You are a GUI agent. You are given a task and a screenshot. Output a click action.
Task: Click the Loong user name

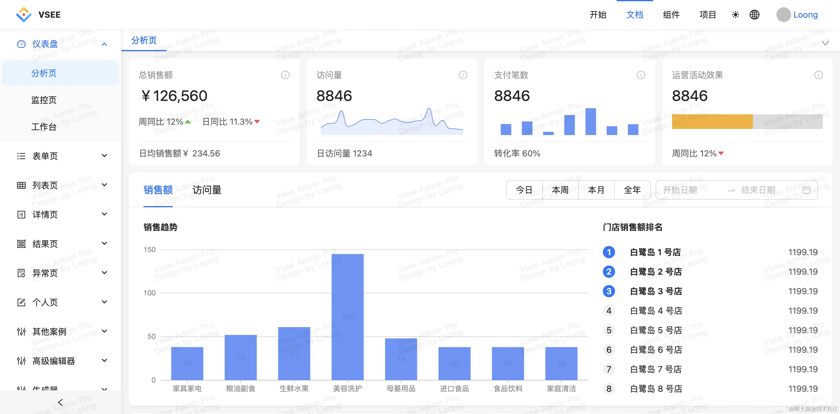click(805, 15)
